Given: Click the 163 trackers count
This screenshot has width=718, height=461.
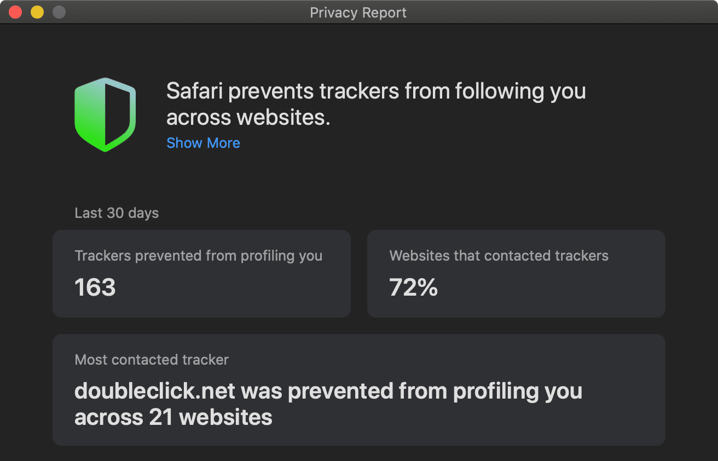Looking at the screenshot, I should coord(95,287).
